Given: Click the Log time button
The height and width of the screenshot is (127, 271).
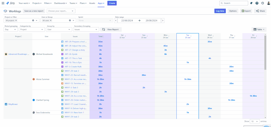Looking at the screenshot, I should click(220, 11).
